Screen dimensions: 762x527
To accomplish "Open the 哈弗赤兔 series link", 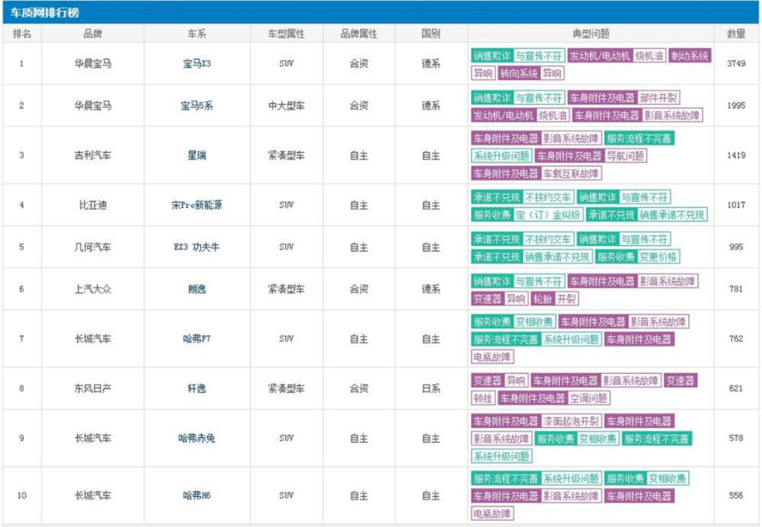I will pos(197,438).
